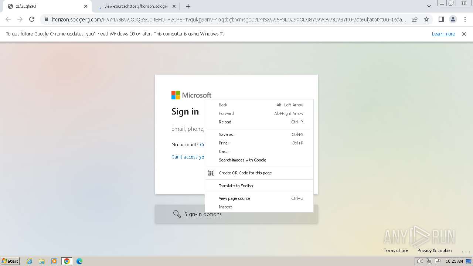Click the taskbar clock 10:25 AM
Screen dimensions: 473x266
pos(454,261)
